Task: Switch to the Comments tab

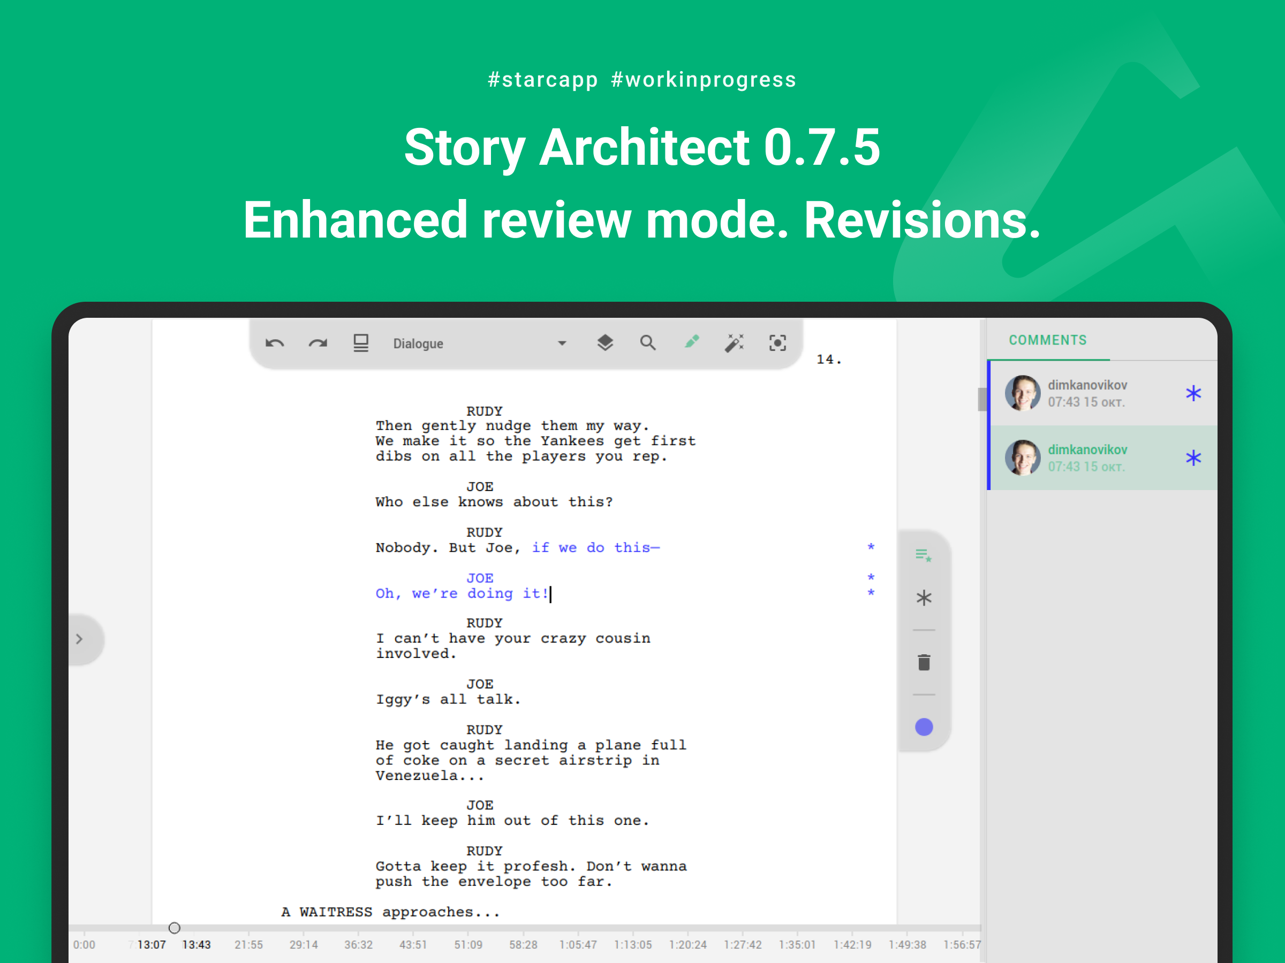Action: (1047, 340)
